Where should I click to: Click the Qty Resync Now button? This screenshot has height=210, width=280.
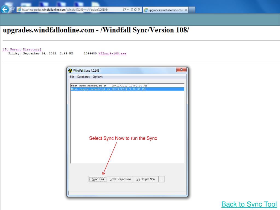tap(146, 179)
